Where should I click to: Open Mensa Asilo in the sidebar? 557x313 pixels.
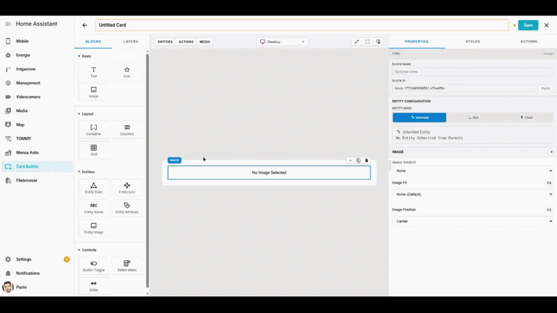click(37, 152)
